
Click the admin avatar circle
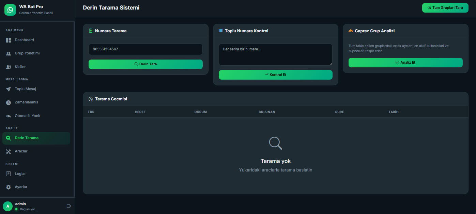pyautogui.click(x=7, y=206)
